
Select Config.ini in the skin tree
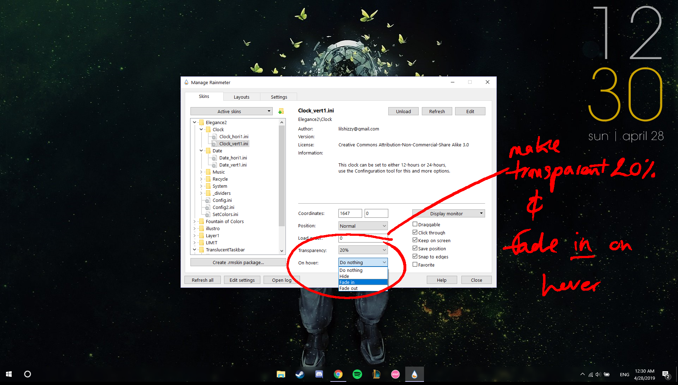(222, 200)
